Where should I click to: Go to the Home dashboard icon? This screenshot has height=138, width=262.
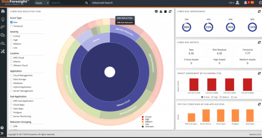[3, 11]
